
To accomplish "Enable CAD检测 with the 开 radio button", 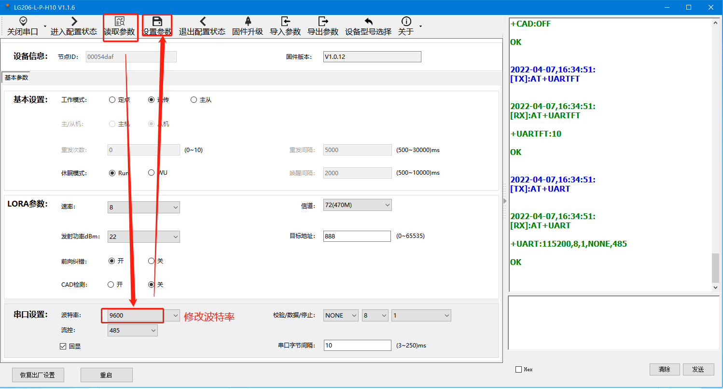I will coord(111,285).
